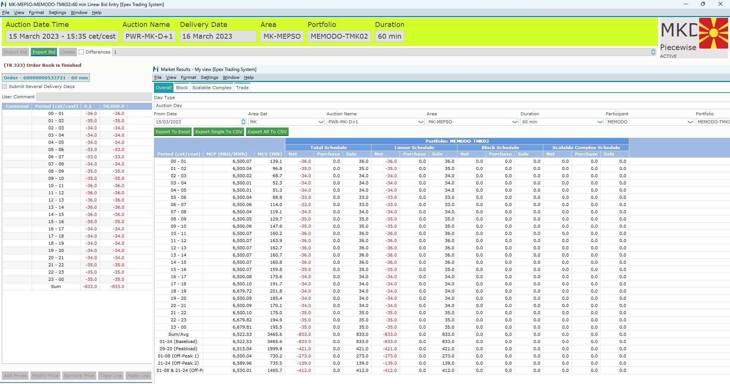Enable the Differences checkbox

[x=81, y=52]
